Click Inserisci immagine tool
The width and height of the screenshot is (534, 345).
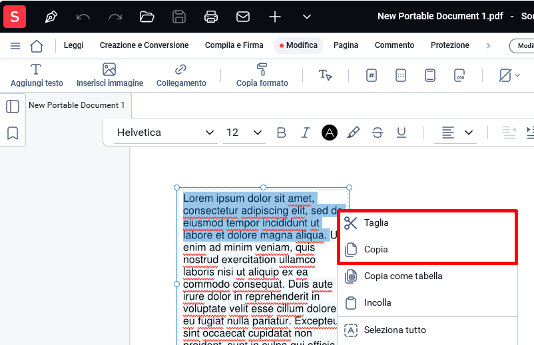(110, 75)
